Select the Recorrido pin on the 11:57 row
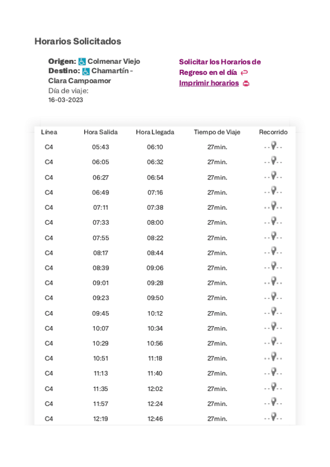330x467 pixels. 274,401
